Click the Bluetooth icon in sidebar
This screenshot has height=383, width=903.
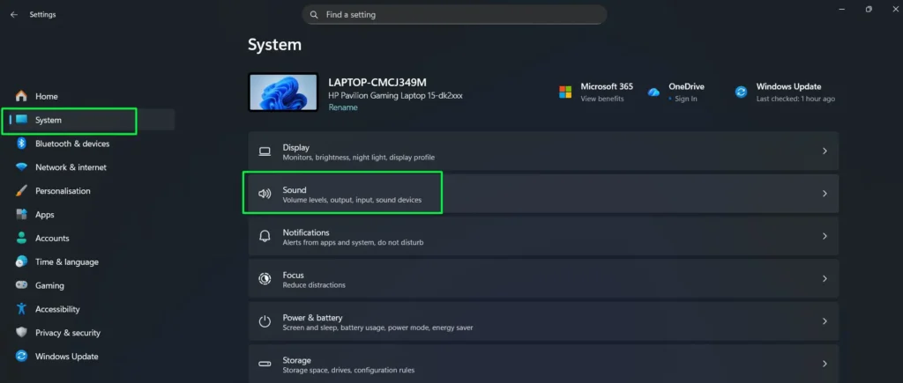pyautogui.click(x=21, y=144)
